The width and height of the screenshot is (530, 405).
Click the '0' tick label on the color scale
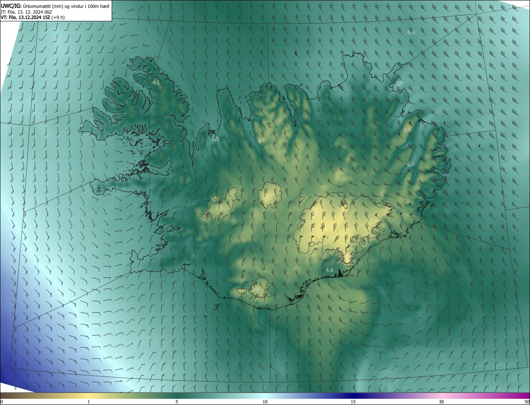(2, 402)
